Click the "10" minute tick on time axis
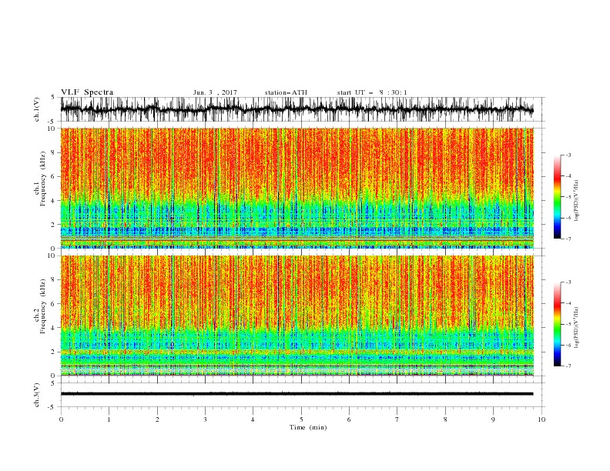 tap(541, 419)
